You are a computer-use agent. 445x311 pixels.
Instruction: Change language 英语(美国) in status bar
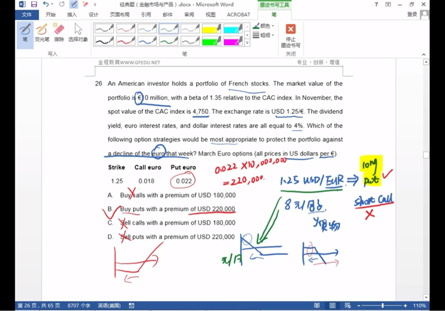pyautogui.click(x=109, y=305)
